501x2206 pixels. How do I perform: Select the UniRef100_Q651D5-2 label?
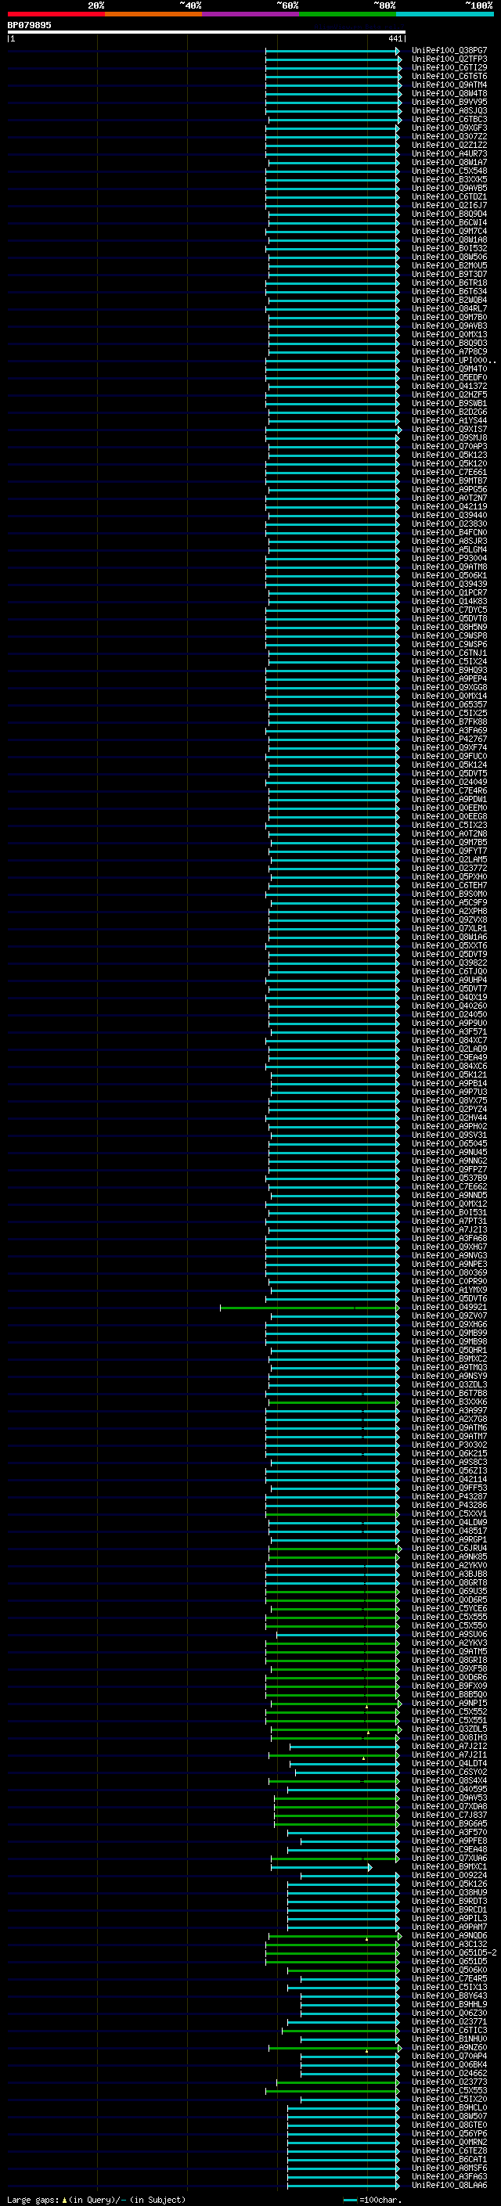(455, 1952)
